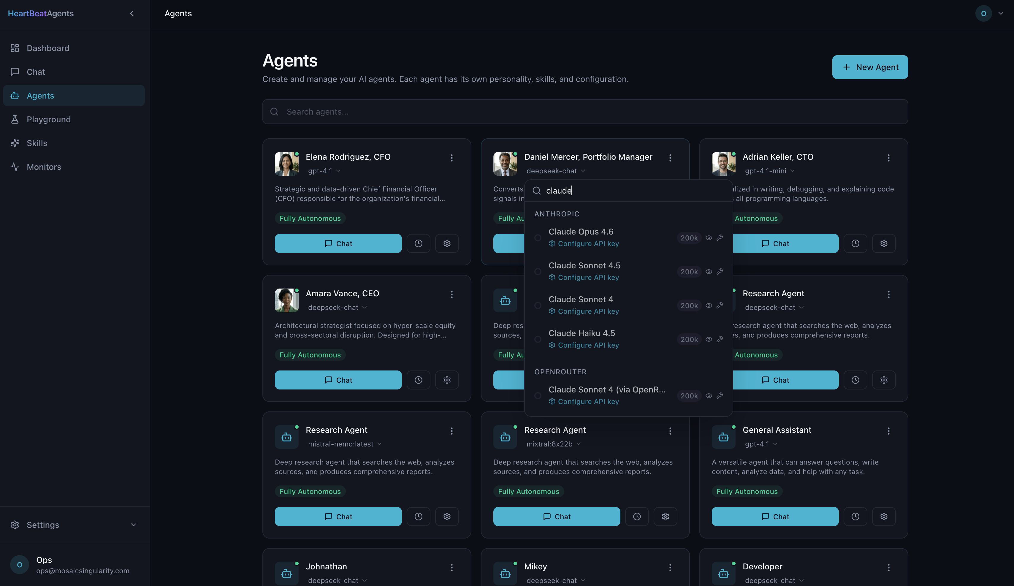Open mixtral:8x22b model dropdown
Image resolution: width=1014 pixels, height=586 pixels.
point(553,444)
